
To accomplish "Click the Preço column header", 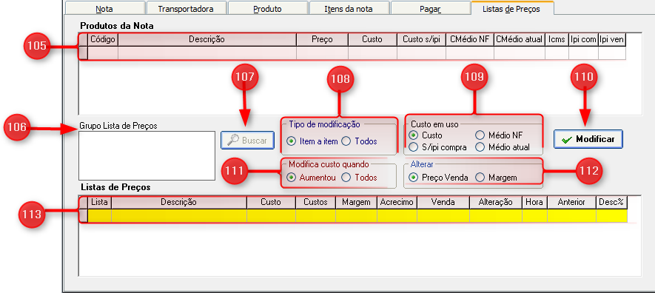I will [x=322, y=39].
